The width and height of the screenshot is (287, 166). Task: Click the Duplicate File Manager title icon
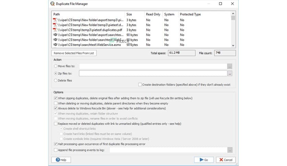pyautogui.click(x=53, y=4)
